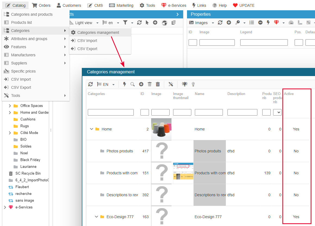Screen dimensions: 315x226
Task: Click the Name column filter field
Action: click(209, 112)
